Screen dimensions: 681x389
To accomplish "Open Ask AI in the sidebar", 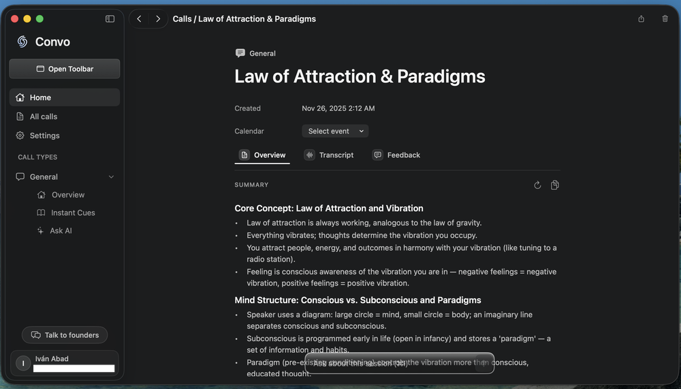I will tap(61, 231).
